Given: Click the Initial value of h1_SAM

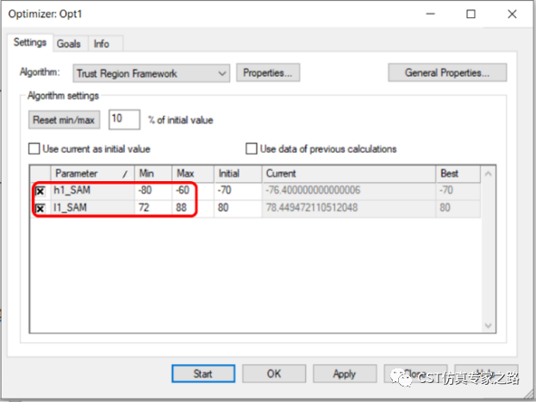Looking at the screenshot, I should point(237,191).
